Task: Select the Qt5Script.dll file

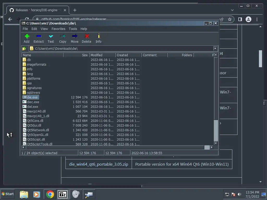Action: click(36, 139)
